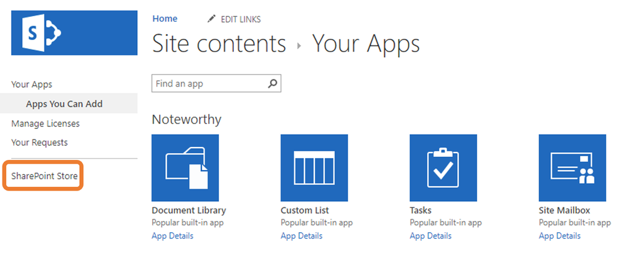Click the EDIT LINKS text
623x254 pixels.
tap(241, 19)
